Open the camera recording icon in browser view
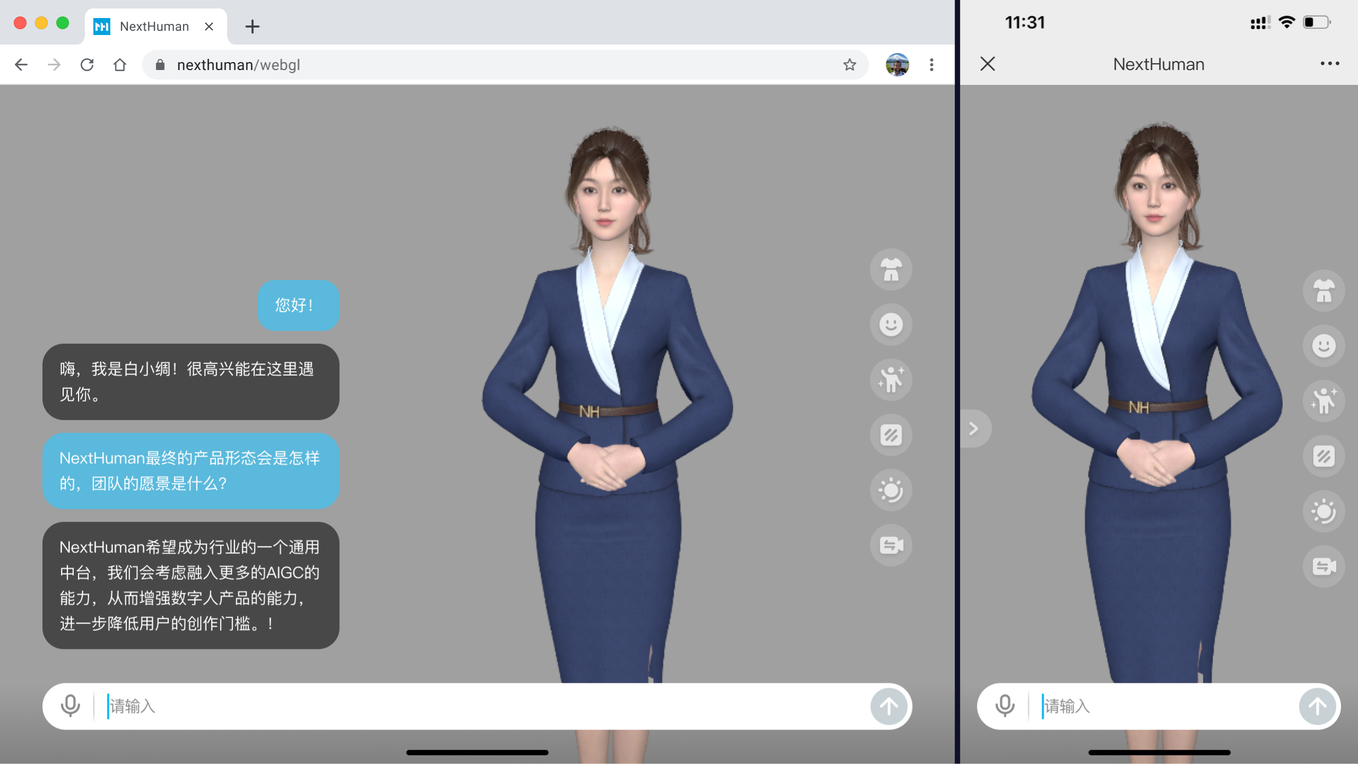 point(891,545)
